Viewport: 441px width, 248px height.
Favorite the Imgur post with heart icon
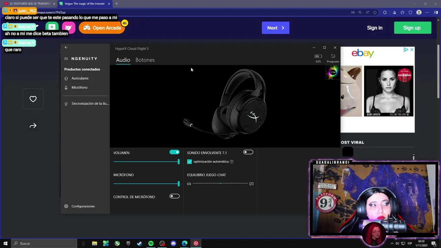pos(33,99)
